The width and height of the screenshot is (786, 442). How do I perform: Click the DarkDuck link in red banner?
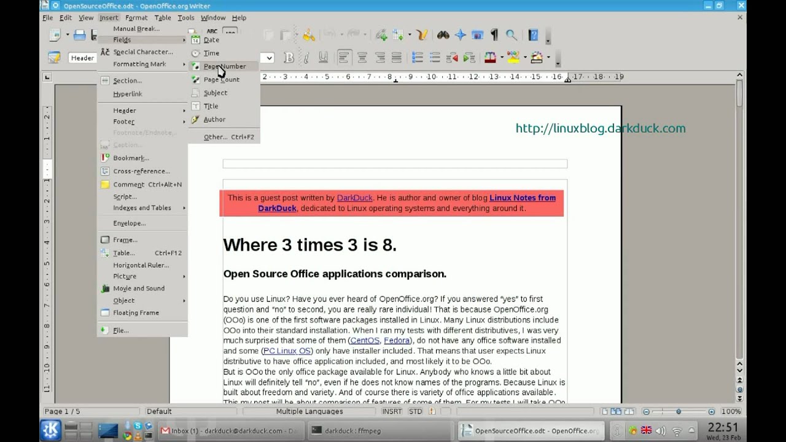[354, 198]
